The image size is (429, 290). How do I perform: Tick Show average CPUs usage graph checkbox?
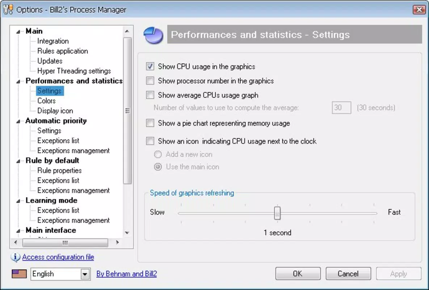point(150,95)
